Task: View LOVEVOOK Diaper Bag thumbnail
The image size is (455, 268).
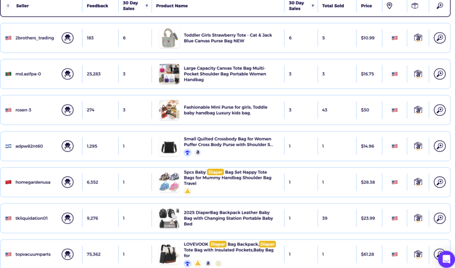Action: coord(169,254)
